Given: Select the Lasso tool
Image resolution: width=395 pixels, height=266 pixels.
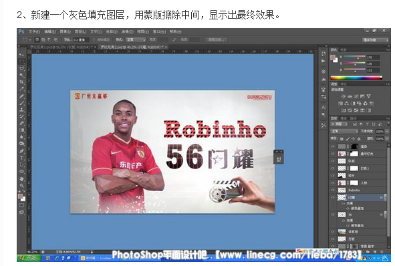Looking at the screenshot, I should coord(21,68).
